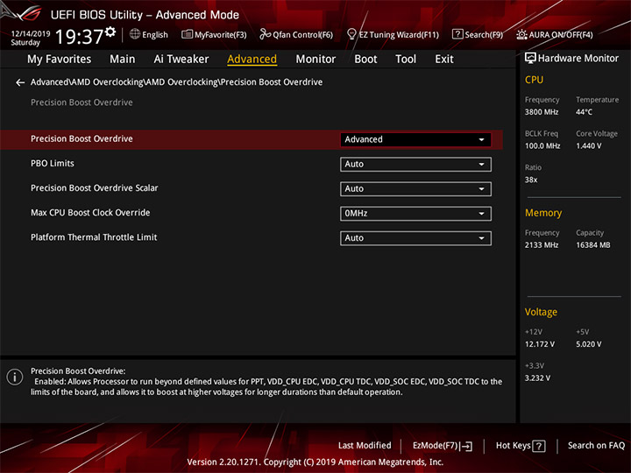Screen dimensions: 631x473
Task: Click the Ratio value 38x
Action: pos(531,180)
